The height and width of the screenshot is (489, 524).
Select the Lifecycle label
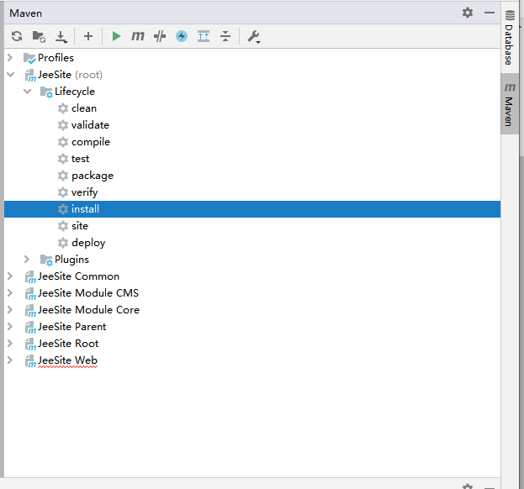point(75,92)
